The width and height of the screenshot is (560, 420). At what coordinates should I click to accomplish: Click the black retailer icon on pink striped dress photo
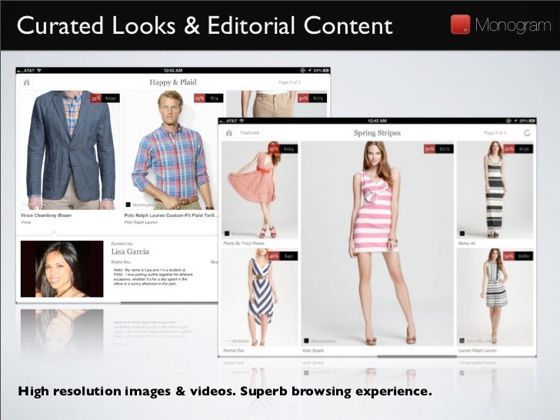point(306,341)
